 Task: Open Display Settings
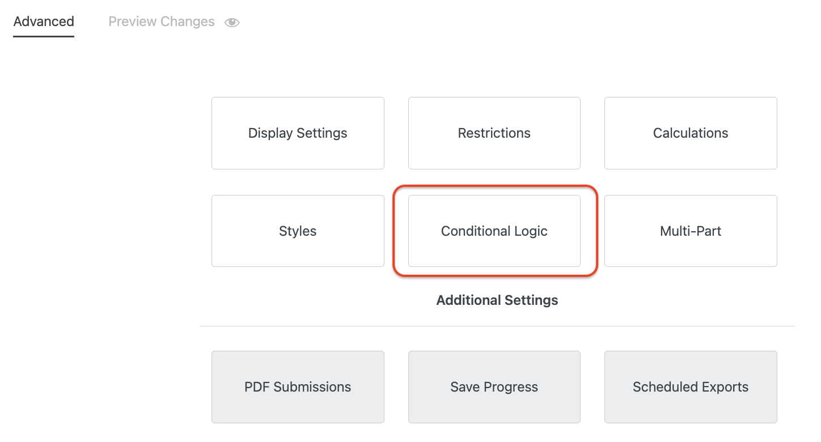[297, 133]
